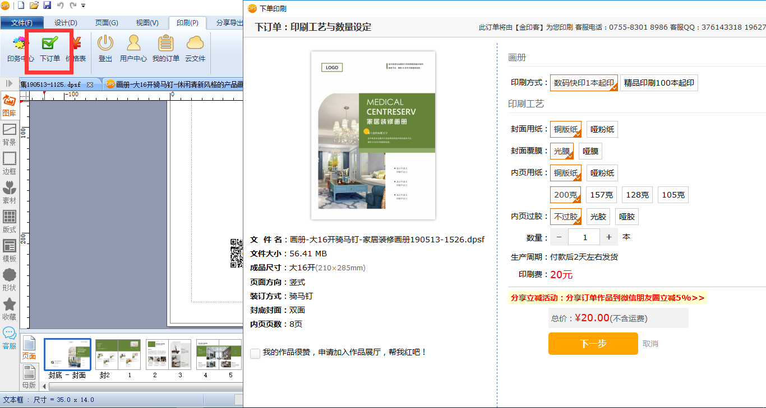This screenshot has width=766, height=408.
Task: Open the 形状 shapes sidebar panel
Action: [9, 280]
